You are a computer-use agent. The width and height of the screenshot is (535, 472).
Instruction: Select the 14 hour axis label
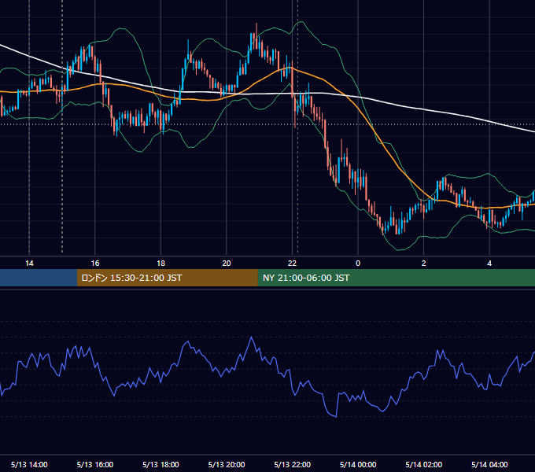29,264
